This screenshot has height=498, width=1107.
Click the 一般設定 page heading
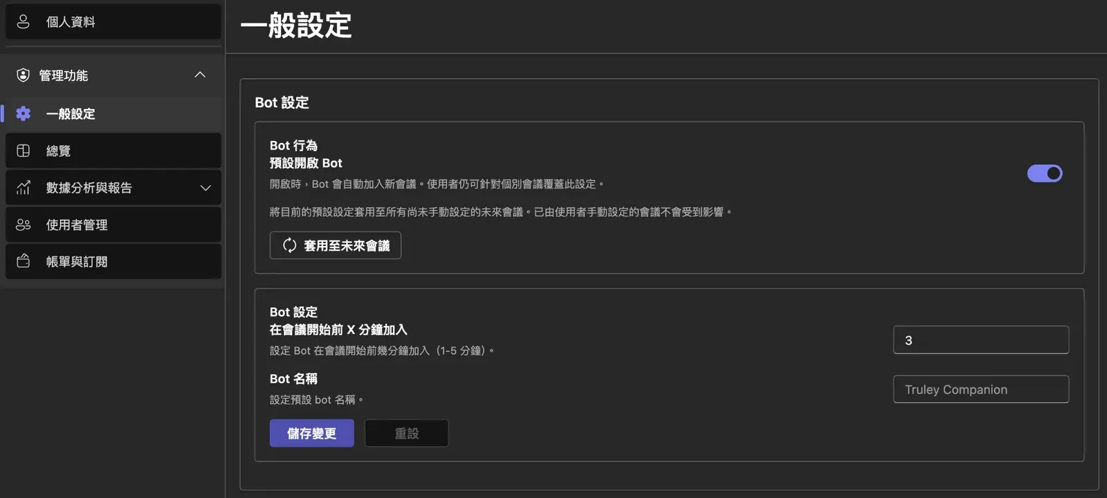coord(296,26)
